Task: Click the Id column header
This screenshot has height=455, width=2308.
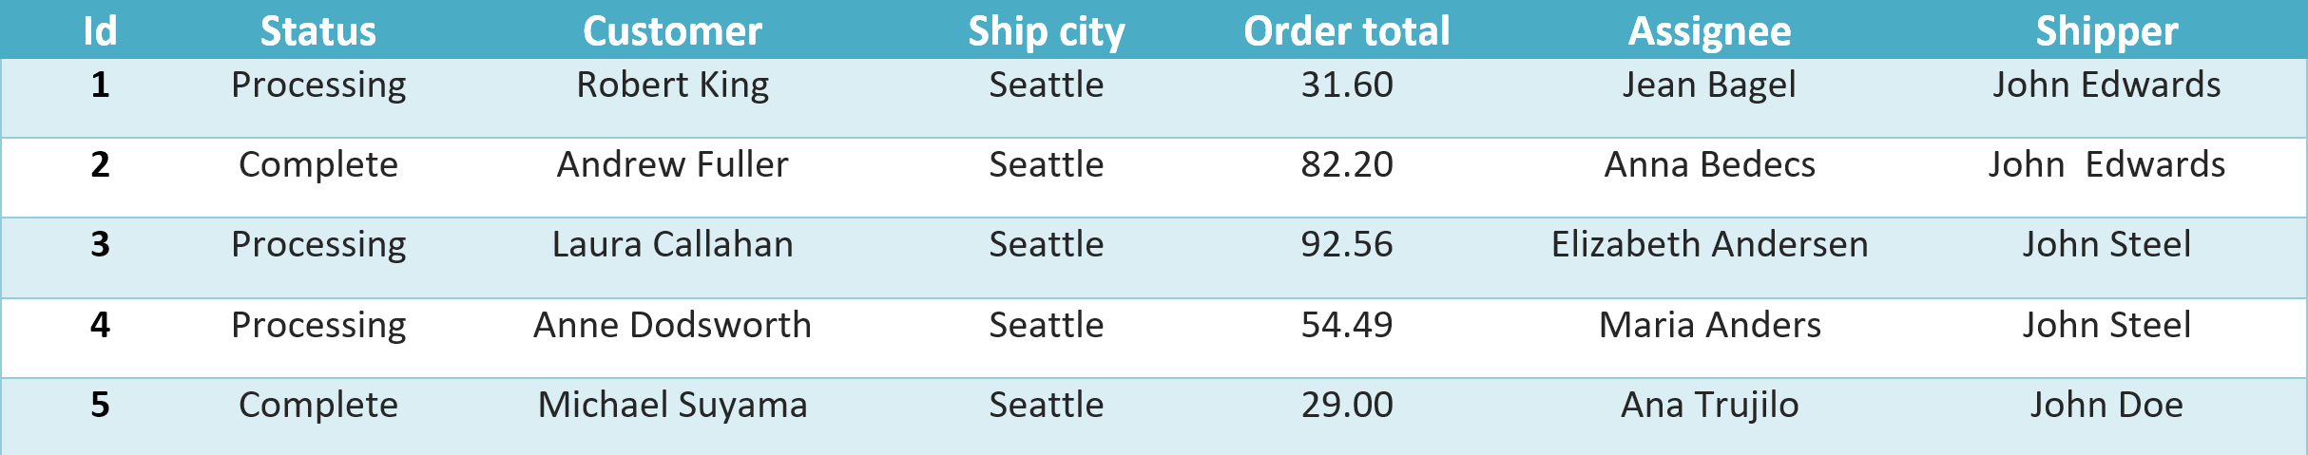Action: [x=100, y=31]
